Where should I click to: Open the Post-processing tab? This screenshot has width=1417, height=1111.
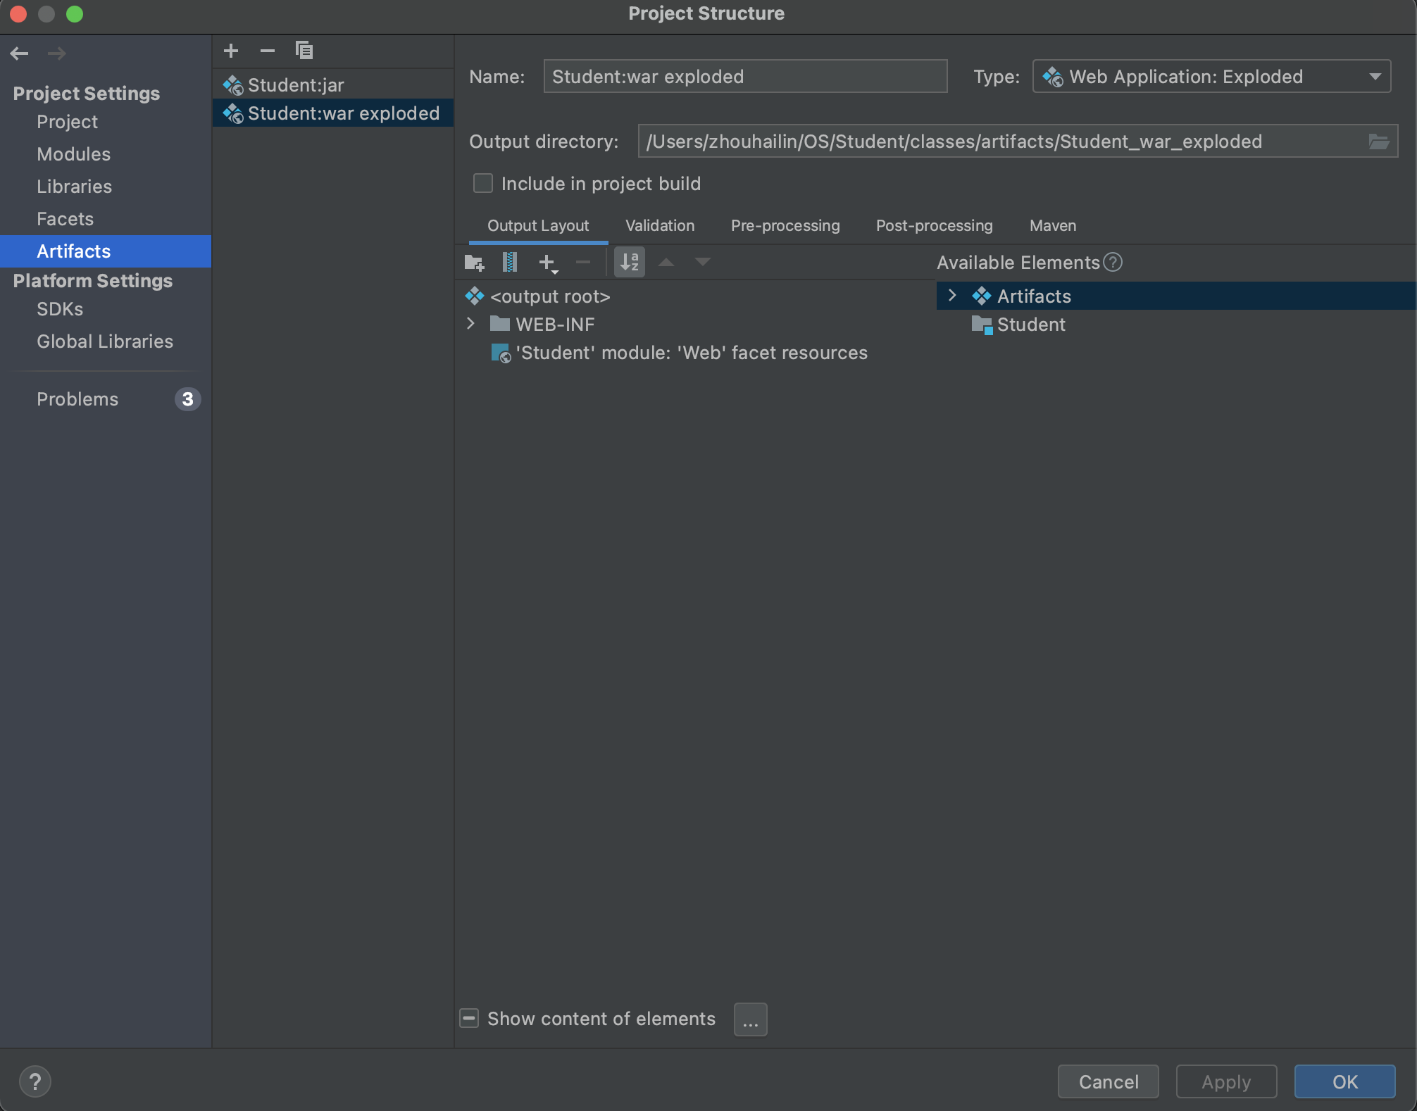pyautogui.click(x=934, y=226)
